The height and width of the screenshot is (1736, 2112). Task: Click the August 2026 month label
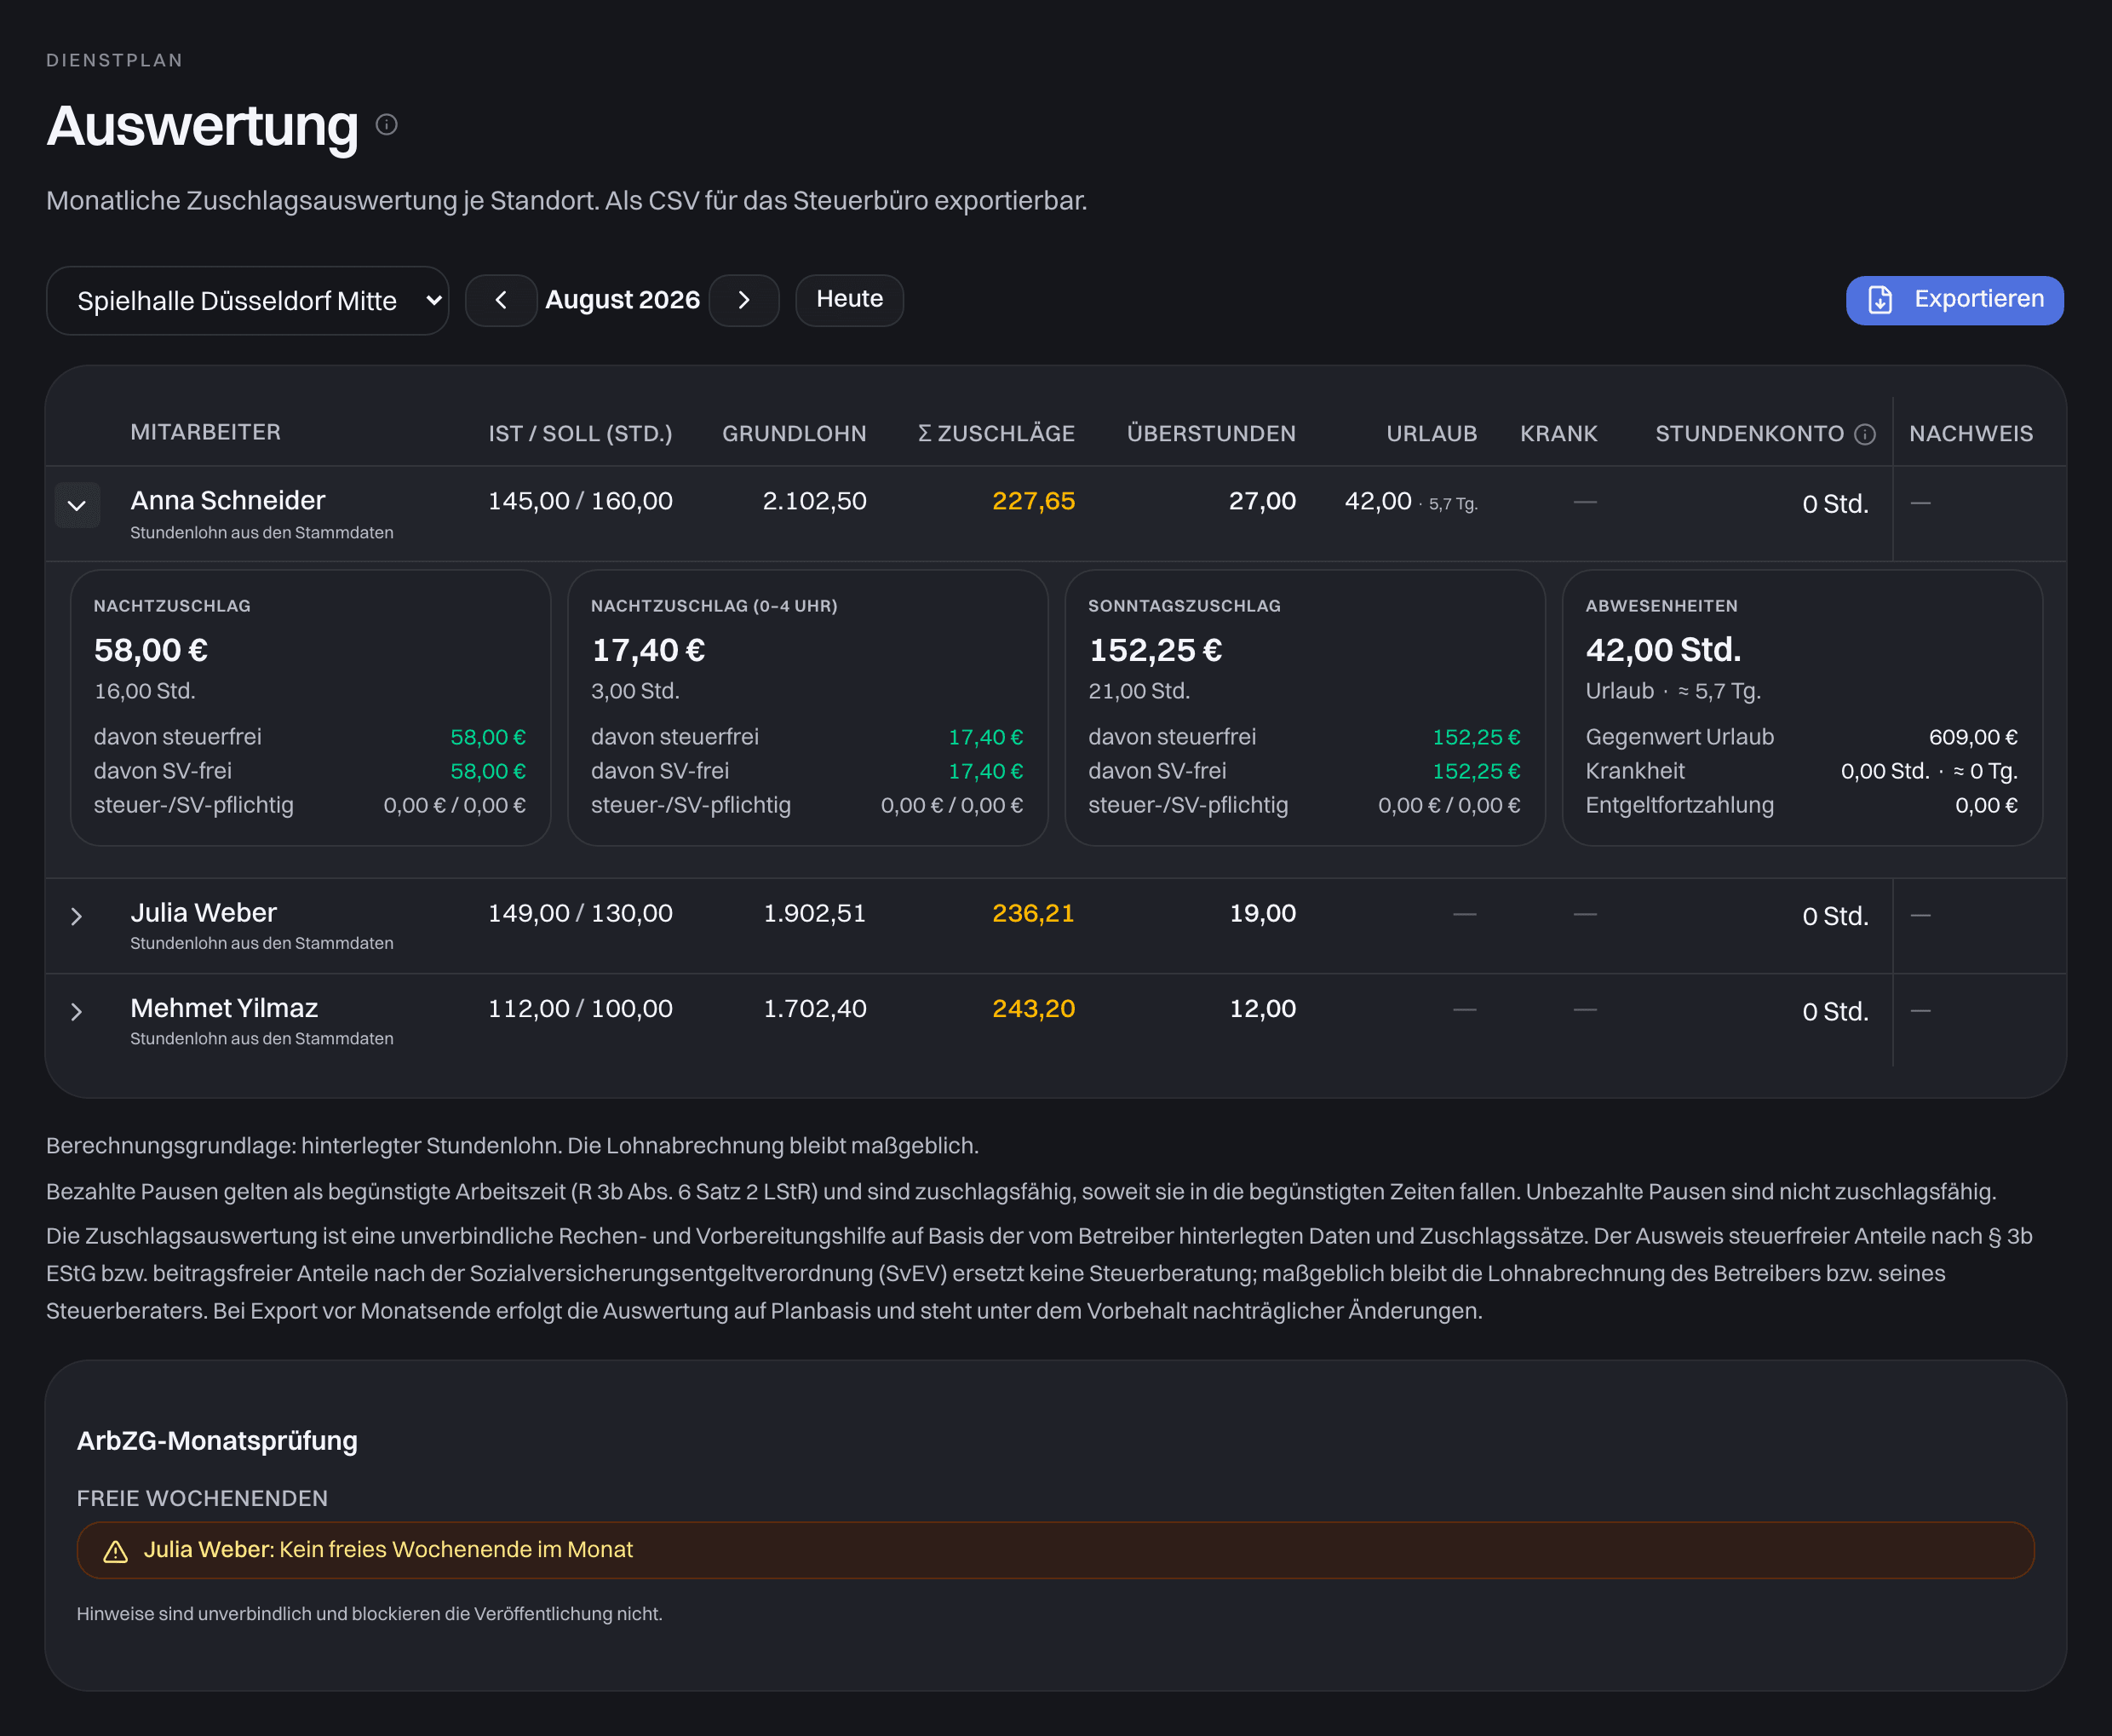click(x=622, y=300)
